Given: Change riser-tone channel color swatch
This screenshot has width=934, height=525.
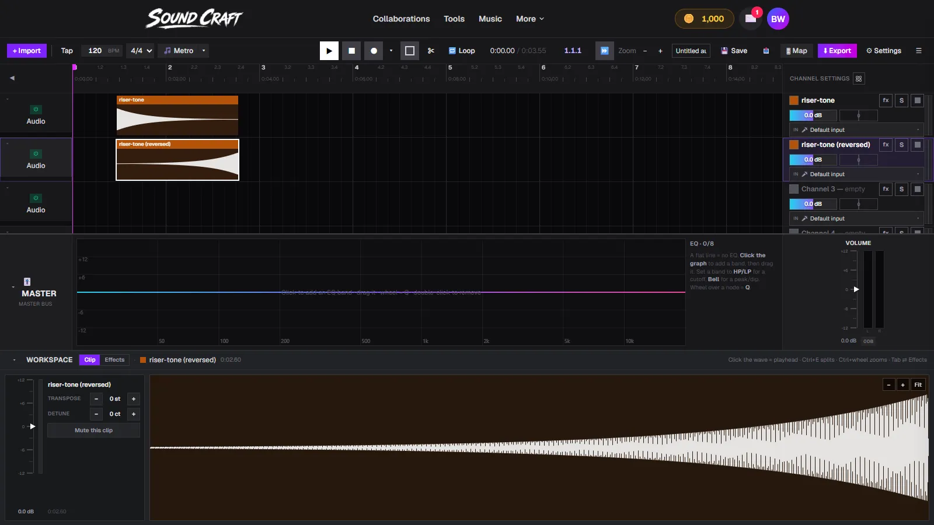Looking at the screenshot, I should tap(794, 100).
